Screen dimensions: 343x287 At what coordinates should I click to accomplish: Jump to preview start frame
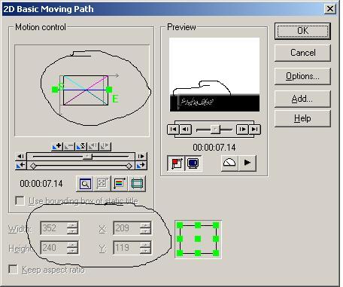tap(174, 130)
